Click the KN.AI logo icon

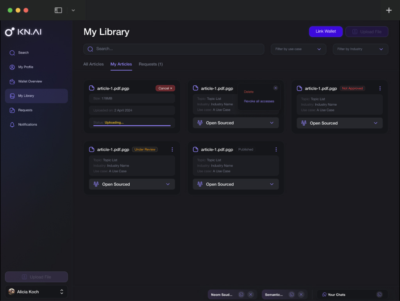click(10, 32)
